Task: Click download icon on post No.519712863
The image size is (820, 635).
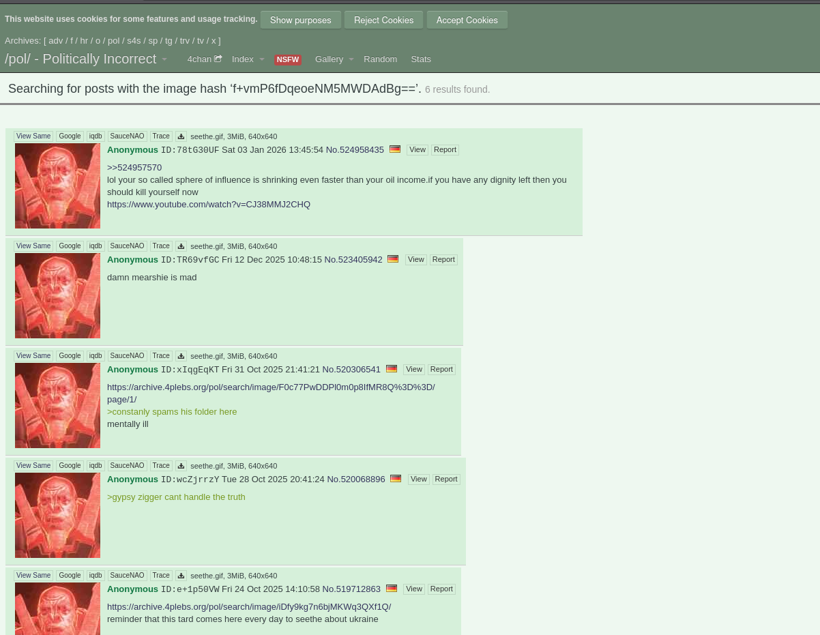Action: click(181, 576)
